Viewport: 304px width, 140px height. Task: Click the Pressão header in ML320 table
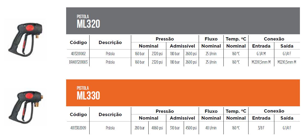point(165,39)
